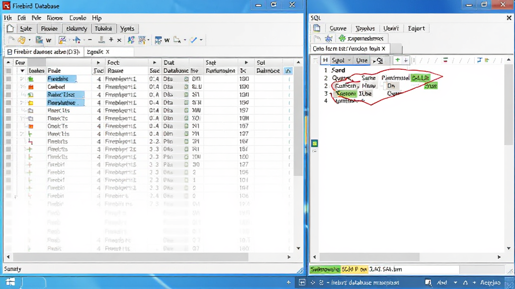Click the blue bug icon in the SQL window
This screenshot has width=515, height=289.
(328, 39)
